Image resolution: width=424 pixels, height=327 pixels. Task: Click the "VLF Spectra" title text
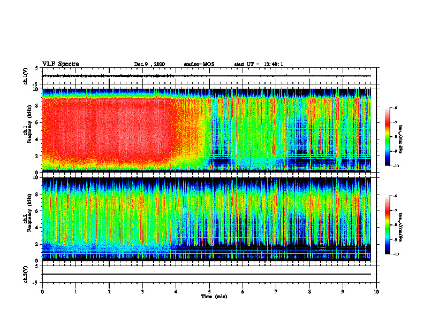60,64
